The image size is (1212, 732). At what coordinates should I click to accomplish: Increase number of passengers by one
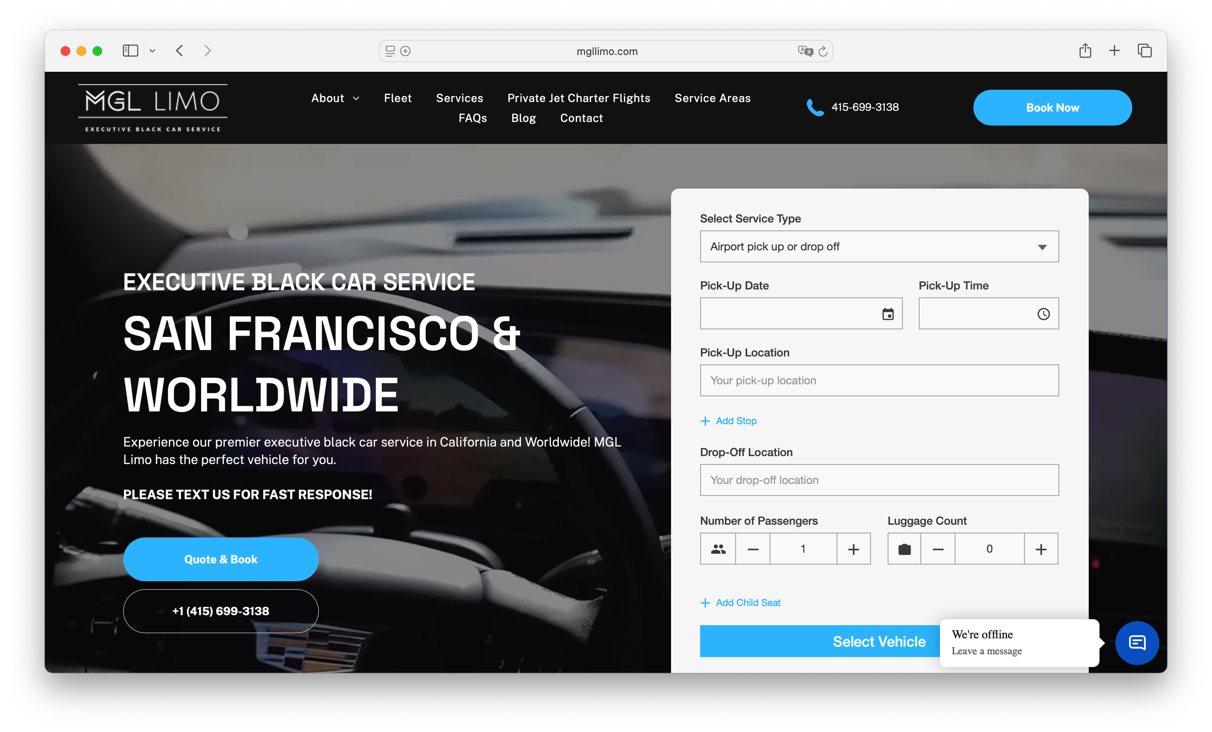pyautogui.click(x=853, y=549)
